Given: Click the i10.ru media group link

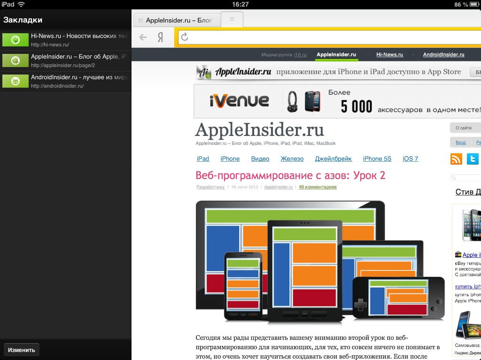Looking at the screenshot, I should coord(300,55).
